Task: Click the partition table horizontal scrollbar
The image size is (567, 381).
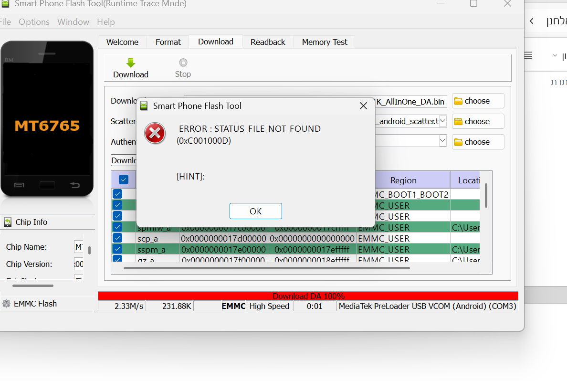Action: 266,268
